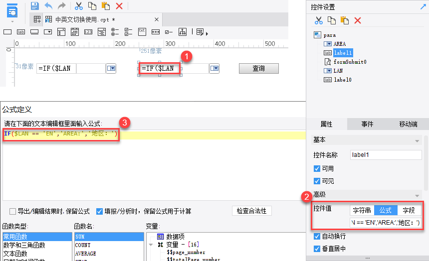Delete widget in 控件设置 panel
The height and width of the screenshot is (261, 429).
(x=358, y=20)
